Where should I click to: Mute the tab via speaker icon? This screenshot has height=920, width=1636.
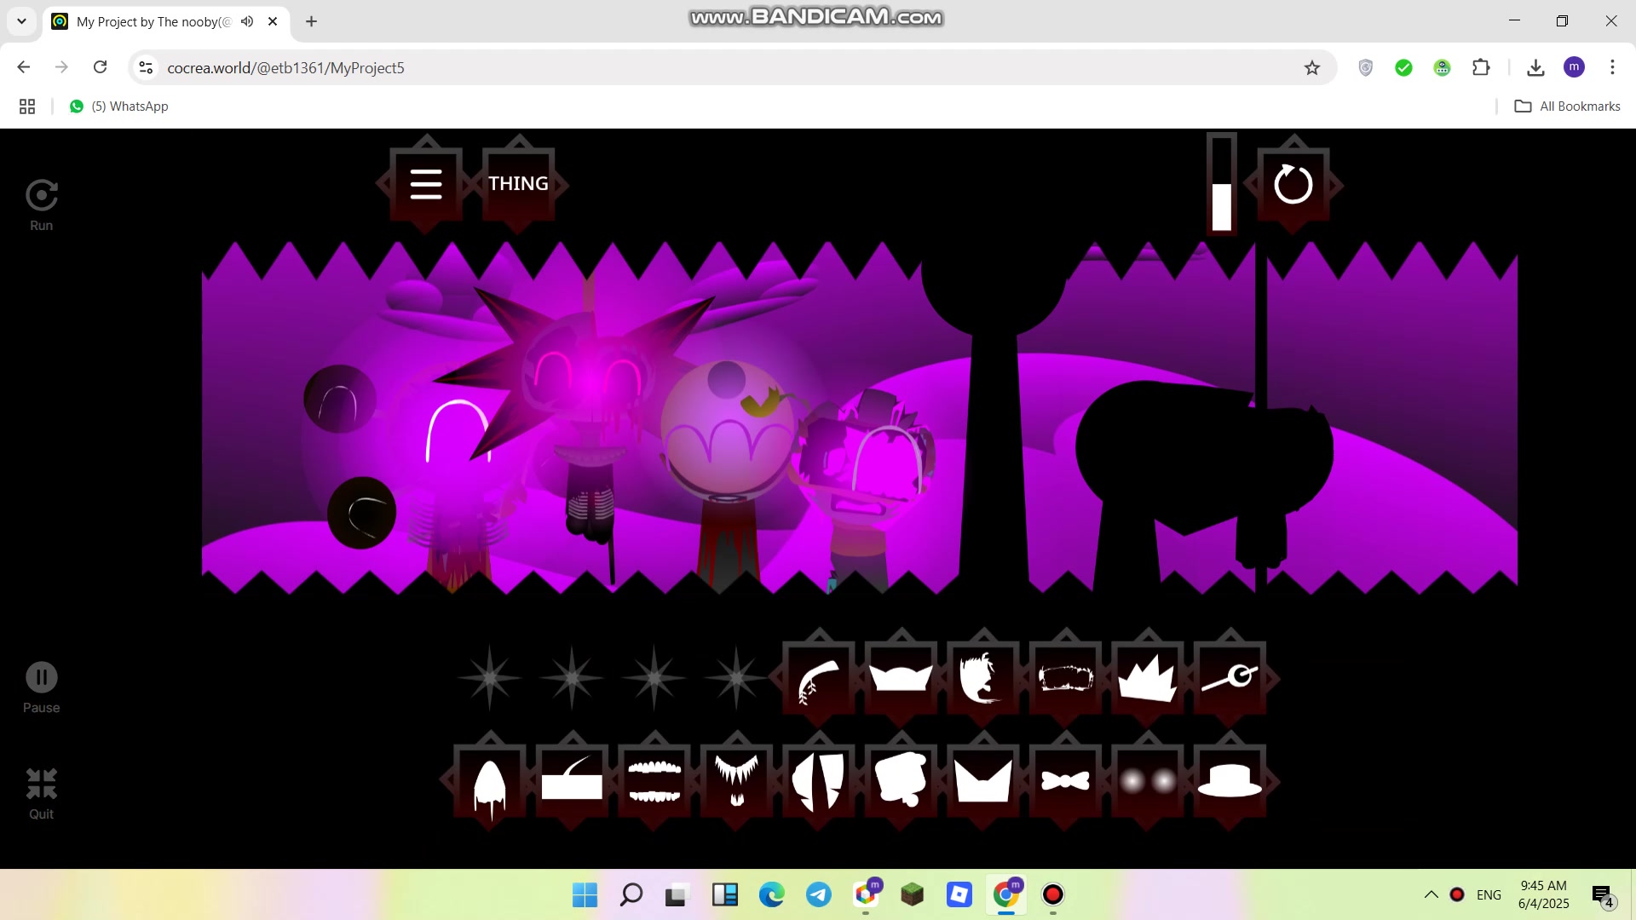(x=247, y=21)
